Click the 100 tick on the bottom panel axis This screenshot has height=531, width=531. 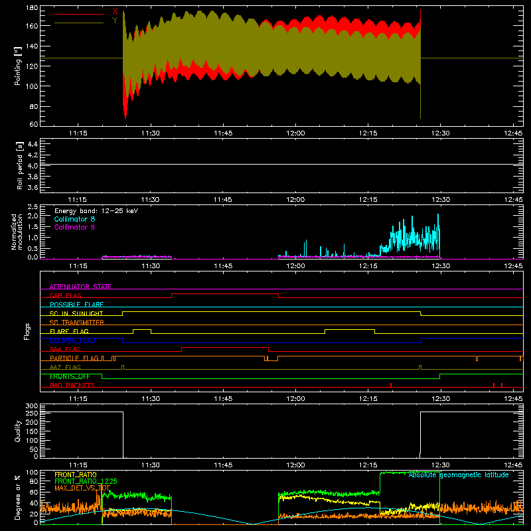click(x=32, y=473)
